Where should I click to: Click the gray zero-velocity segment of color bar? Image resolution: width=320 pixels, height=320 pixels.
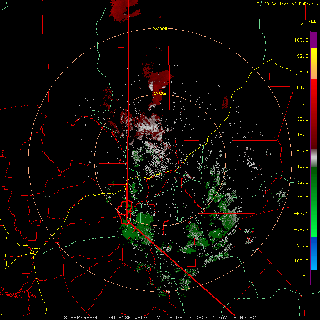(314, 158)
